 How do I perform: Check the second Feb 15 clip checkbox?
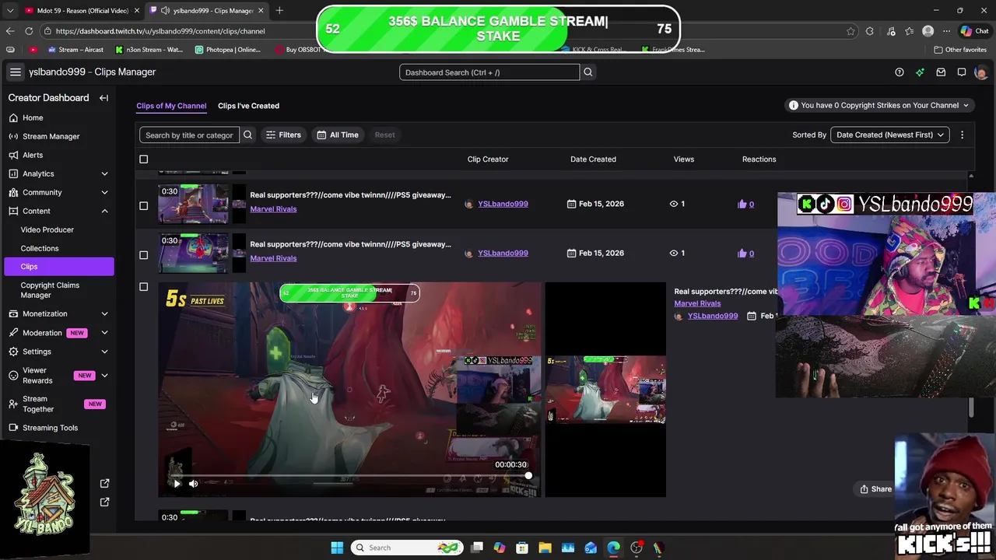[x=143, y=254]
